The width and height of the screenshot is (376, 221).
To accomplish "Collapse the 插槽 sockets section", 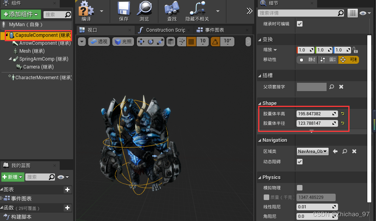I will [259, 76].
